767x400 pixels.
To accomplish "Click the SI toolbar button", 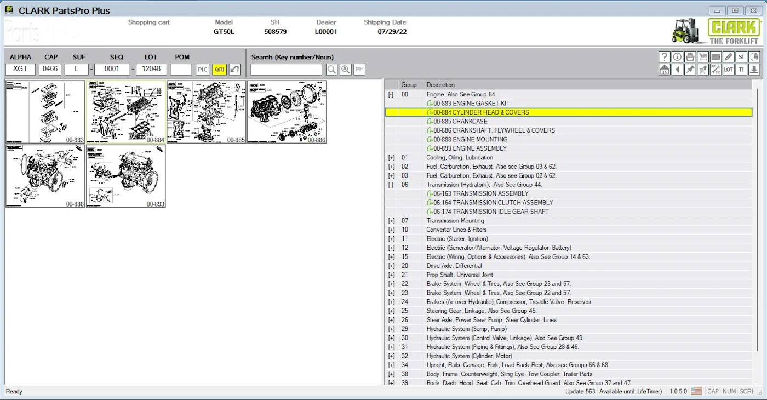I will [741, 56].
